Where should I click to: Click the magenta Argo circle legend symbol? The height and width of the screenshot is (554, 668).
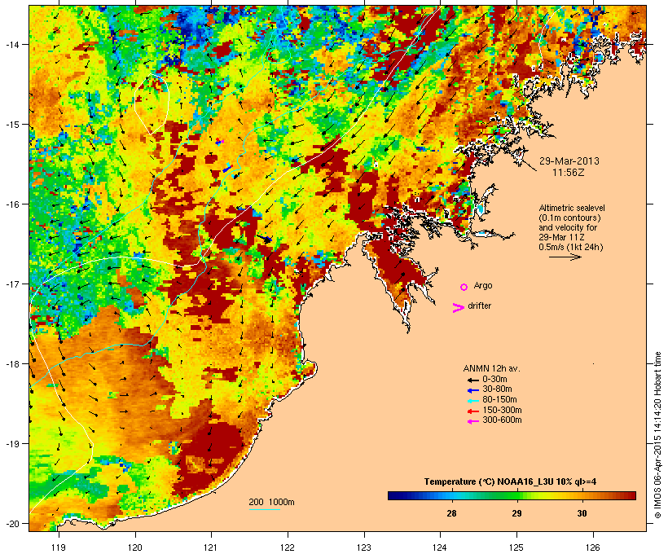click(464, 287)
